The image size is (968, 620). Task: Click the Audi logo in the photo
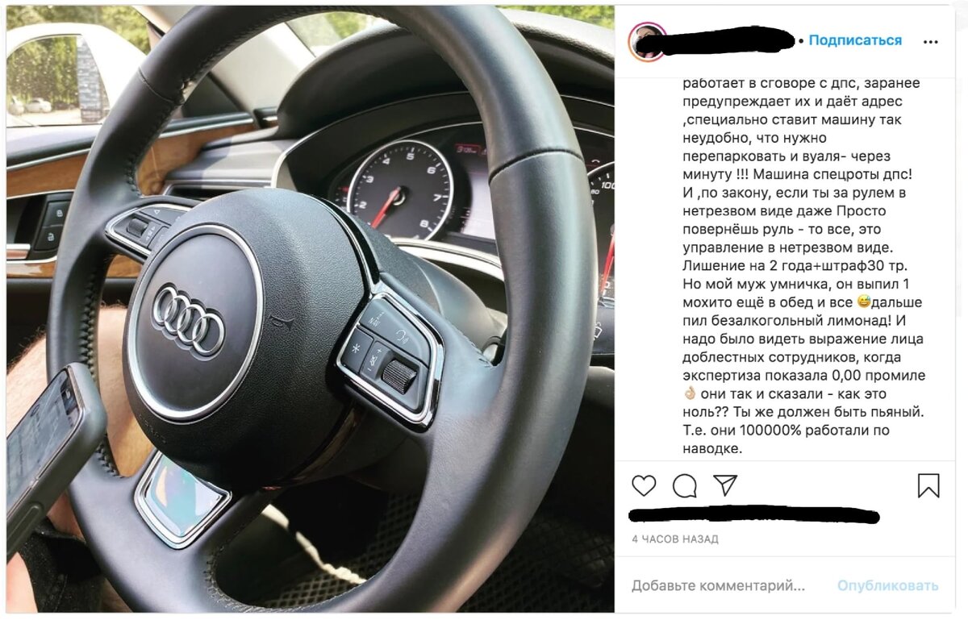tap(190, 320)
